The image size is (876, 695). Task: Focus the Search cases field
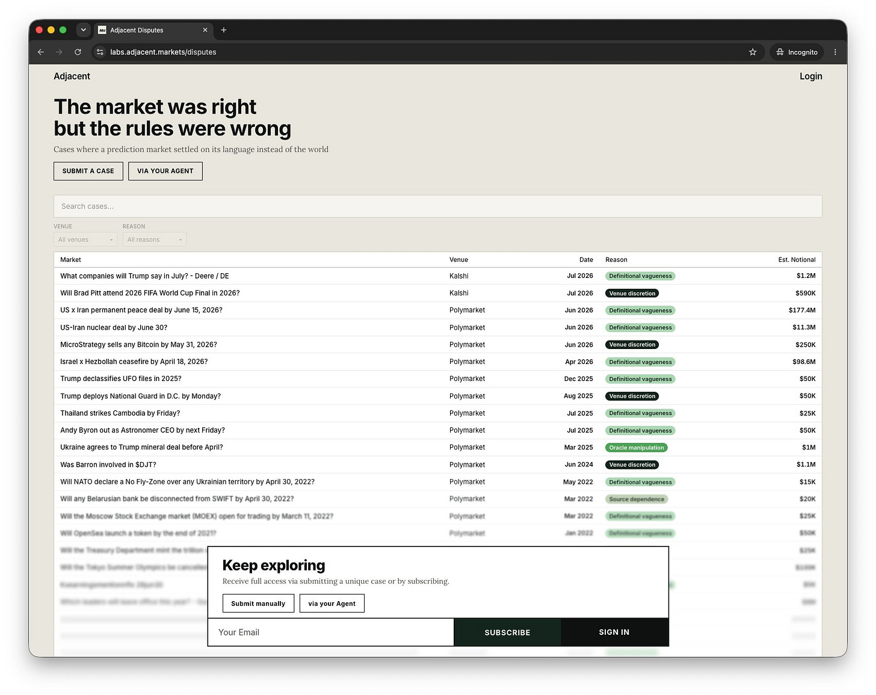pos(438,206)
